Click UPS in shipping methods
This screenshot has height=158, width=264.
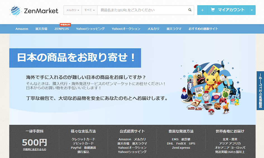[x=192, y=144]
